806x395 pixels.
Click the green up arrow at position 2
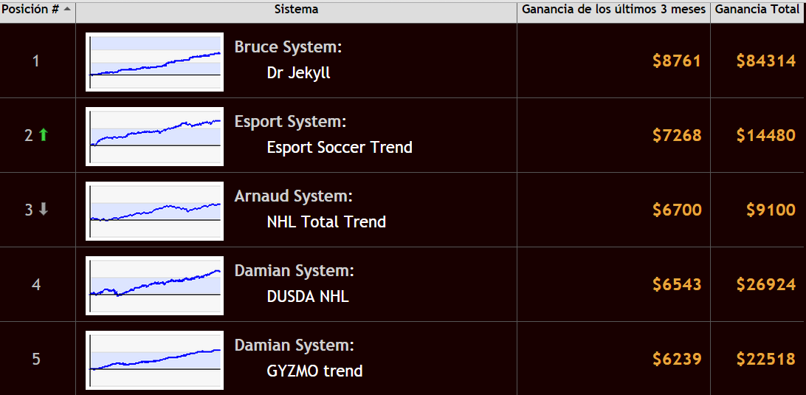(x=44, y=135)
